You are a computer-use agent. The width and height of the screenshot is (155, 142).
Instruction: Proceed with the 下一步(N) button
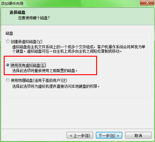coord(109,135)
